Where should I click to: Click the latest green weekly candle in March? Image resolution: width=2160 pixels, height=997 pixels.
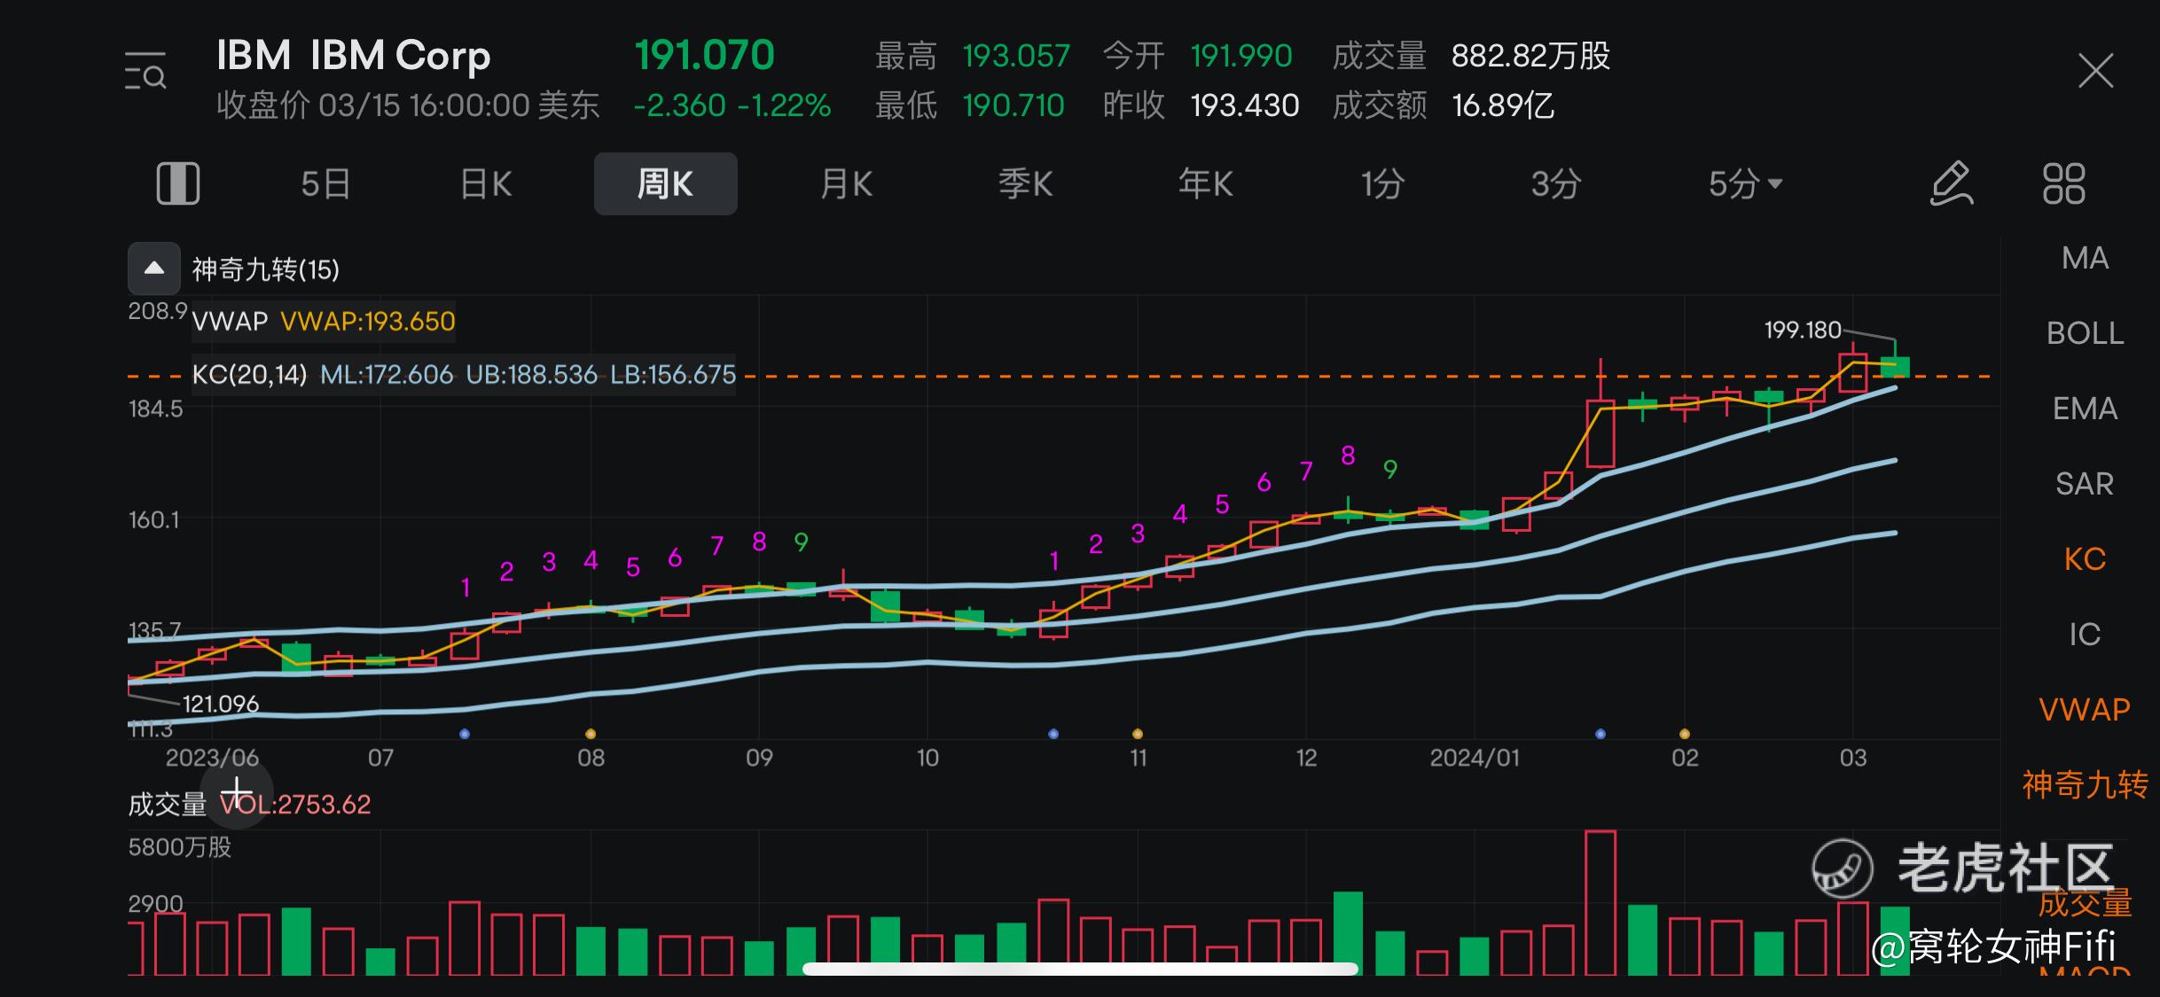coord(1895,365)
